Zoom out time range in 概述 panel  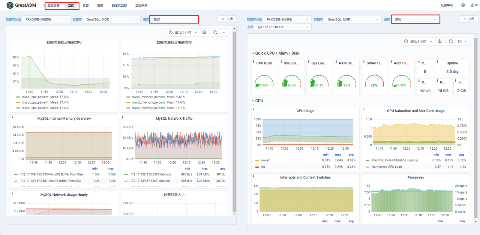point(204,33)
